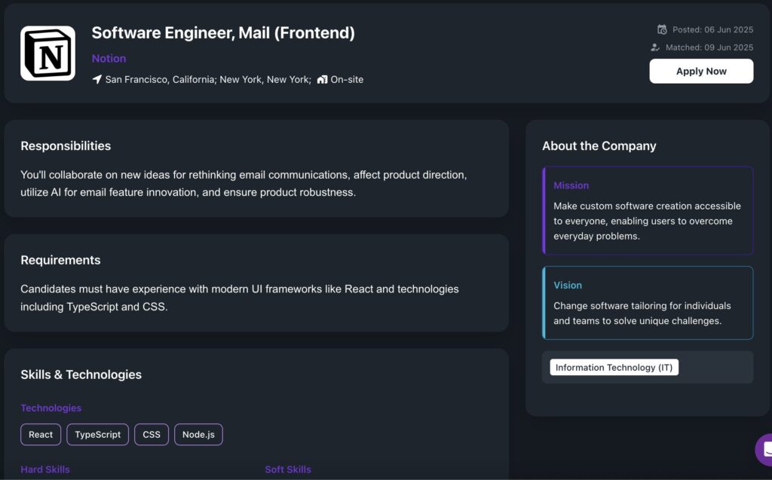Click the San Francisco, California location text
The width and height of the screenshot is (772, 480).
click(x=161, y=79)
